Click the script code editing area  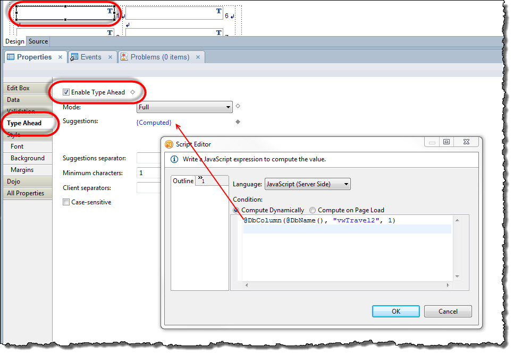tap(347, 248)
